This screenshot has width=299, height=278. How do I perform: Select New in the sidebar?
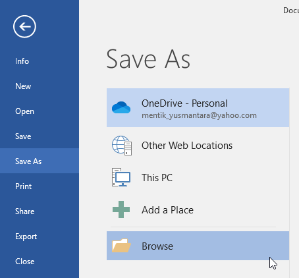(x=40, y=86)
